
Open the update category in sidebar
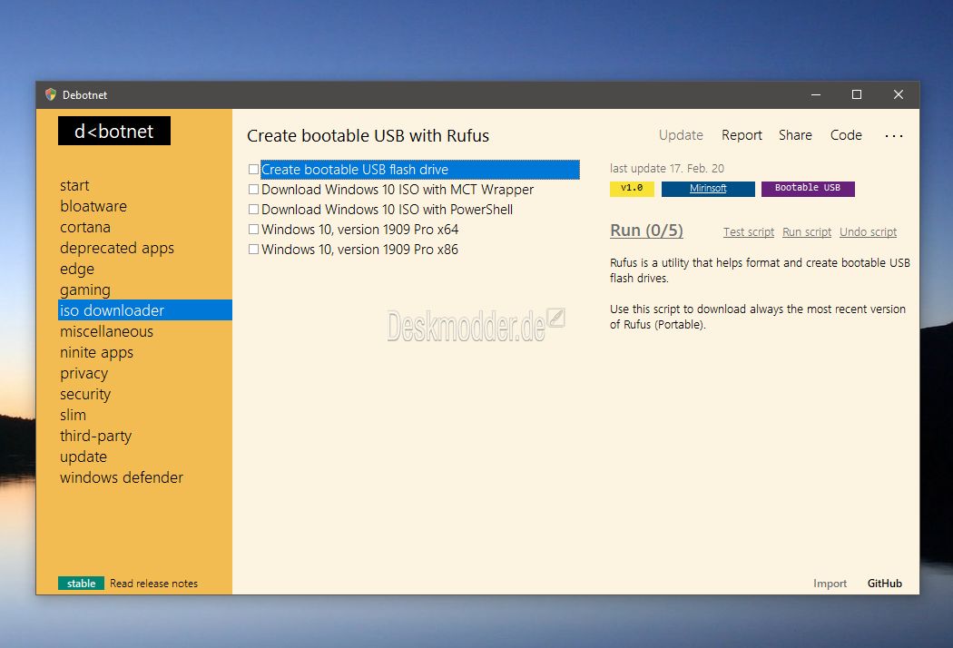point(84,457)
